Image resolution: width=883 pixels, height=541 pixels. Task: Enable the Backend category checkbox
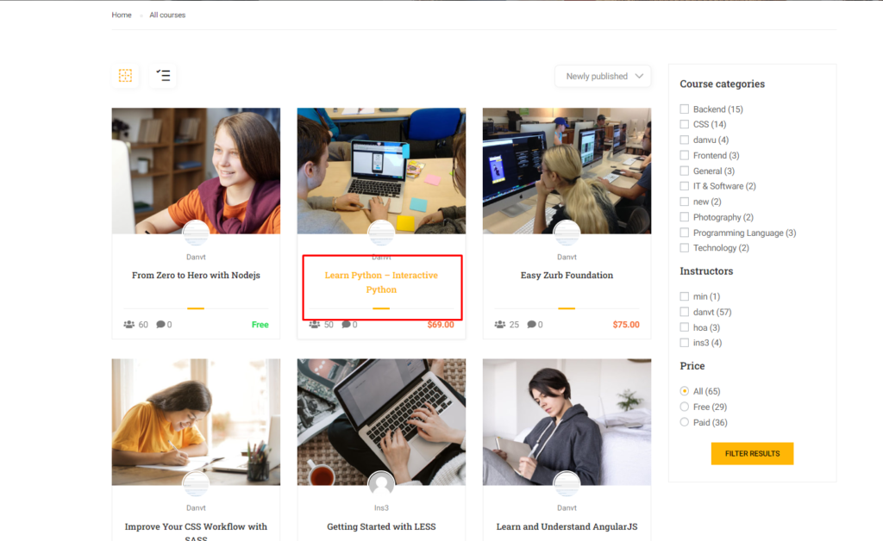pyautogui.click(x=685, y=109)
